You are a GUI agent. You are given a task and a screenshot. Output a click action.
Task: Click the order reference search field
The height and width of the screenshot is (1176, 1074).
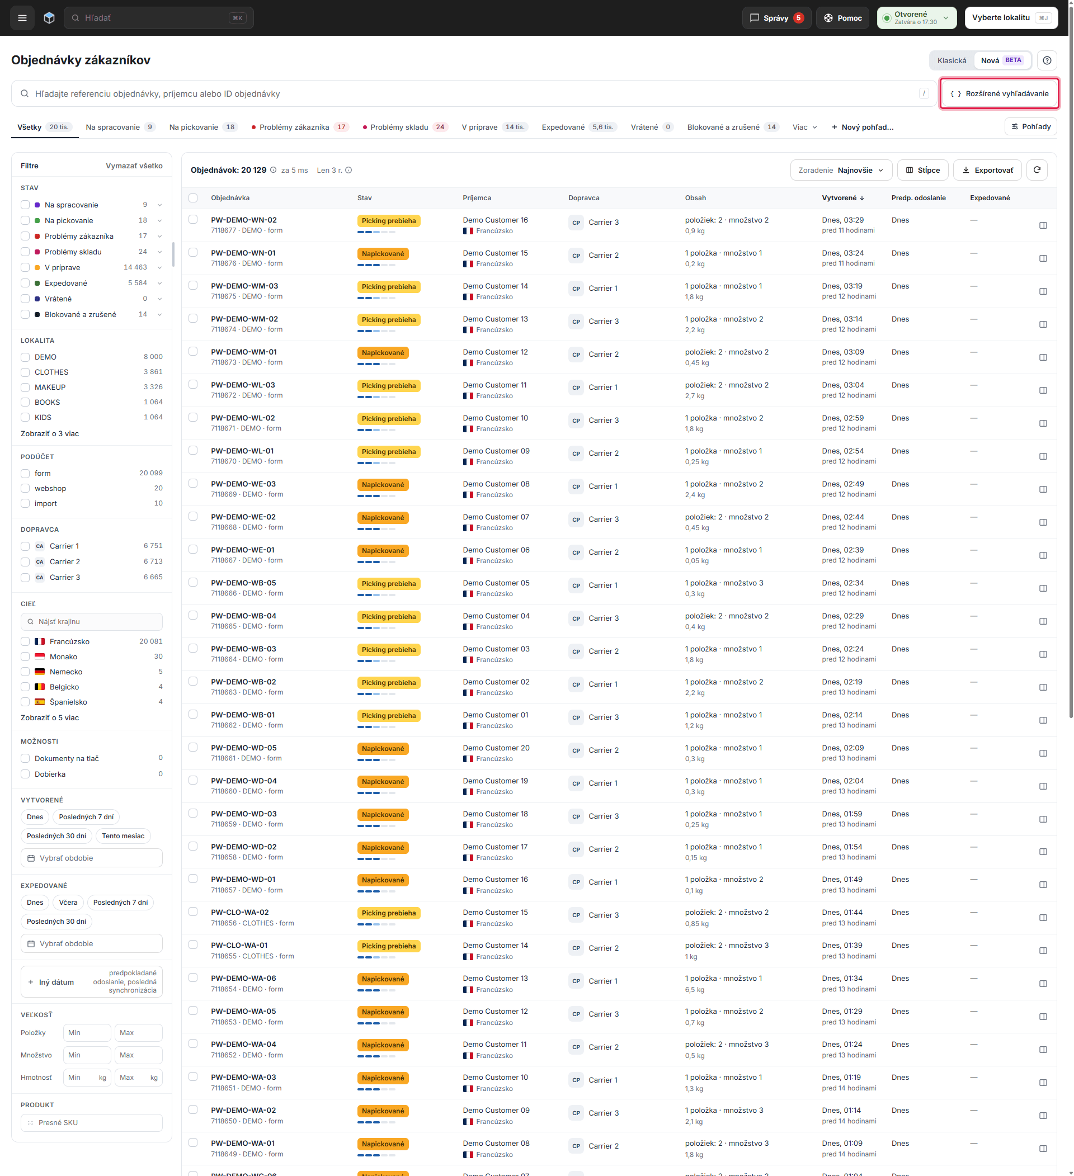click(x=474, y=94)
